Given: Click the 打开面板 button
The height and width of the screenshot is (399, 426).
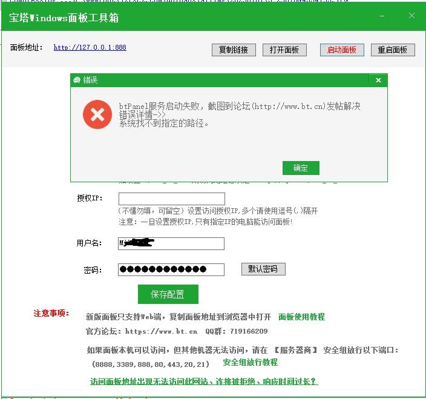Looking at the screenshot, I should click(x=284, y=50).
